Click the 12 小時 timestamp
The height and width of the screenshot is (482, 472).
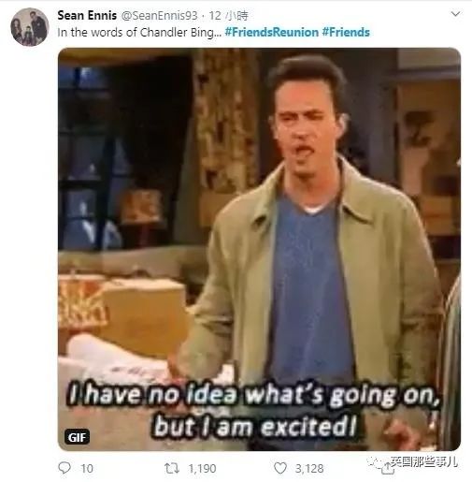(x=228, y=16)
